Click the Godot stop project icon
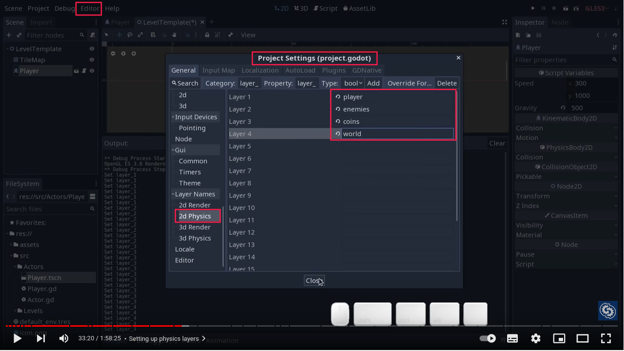 point(555,8)
